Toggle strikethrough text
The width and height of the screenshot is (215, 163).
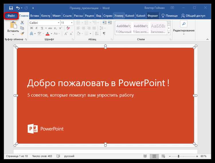50,28
